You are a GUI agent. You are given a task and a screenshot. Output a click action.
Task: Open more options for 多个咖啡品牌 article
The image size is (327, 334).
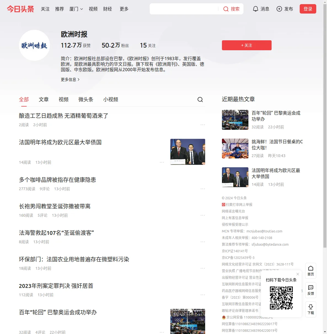(203, 189)
